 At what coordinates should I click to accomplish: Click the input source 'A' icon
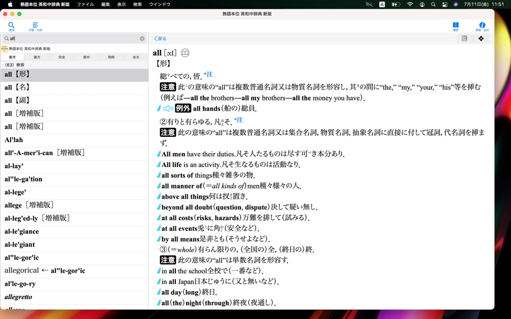pos(382,4)
